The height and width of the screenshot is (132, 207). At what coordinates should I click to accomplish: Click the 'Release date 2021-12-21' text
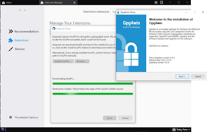tap(160, 60)
